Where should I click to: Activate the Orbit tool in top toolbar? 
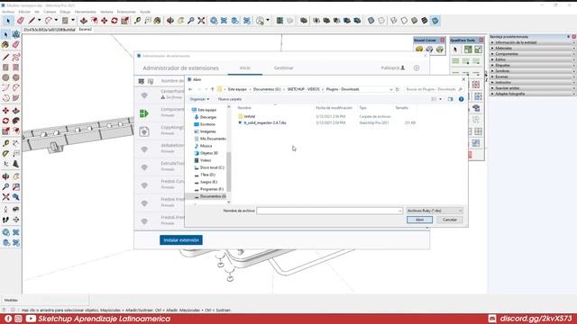point(170,21)
